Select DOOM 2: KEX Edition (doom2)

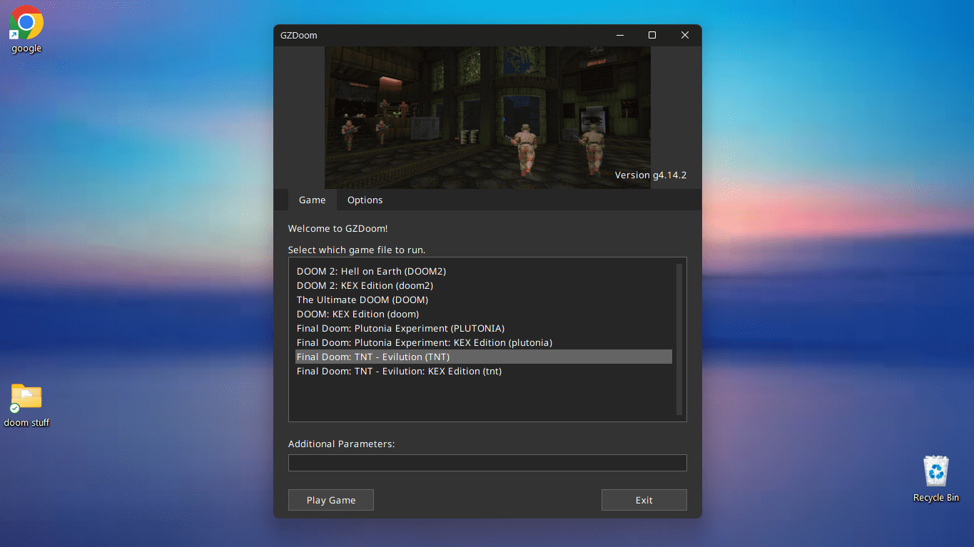(484, 285)
